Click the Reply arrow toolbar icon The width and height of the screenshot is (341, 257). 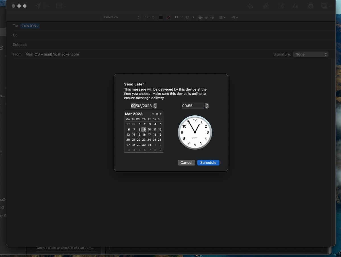click(250, 6)
